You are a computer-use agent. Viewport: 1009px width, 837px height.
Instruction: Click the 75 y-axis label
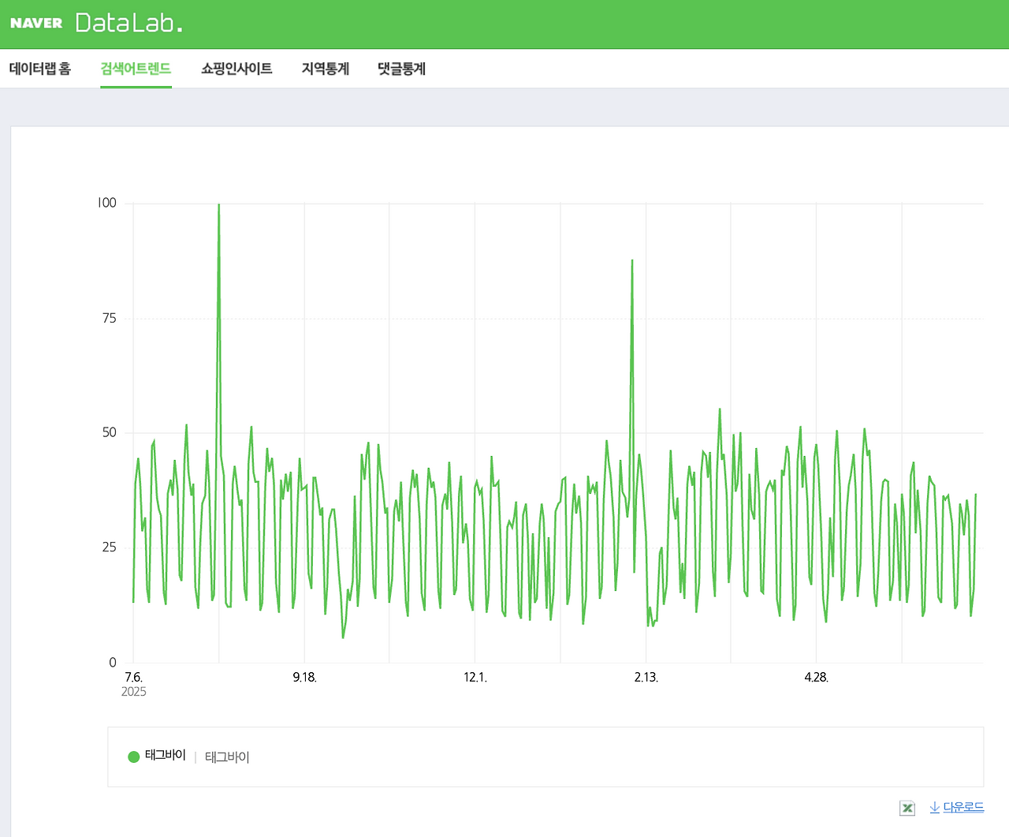click(109, 318)
